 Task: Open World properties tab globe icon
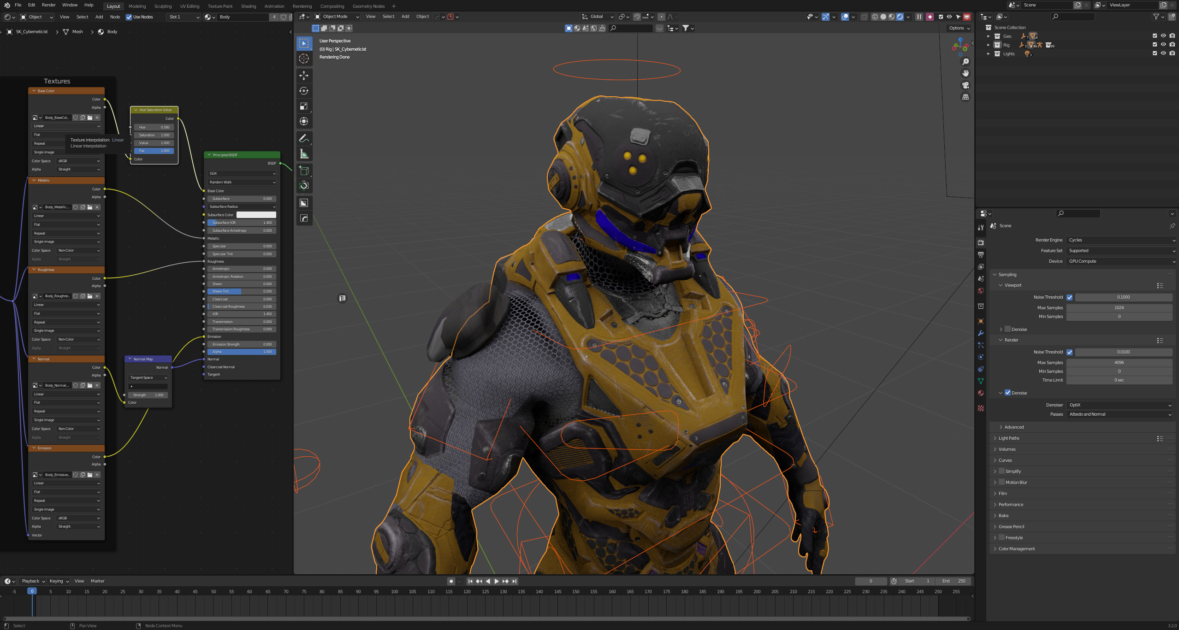[x=981, y=291]
